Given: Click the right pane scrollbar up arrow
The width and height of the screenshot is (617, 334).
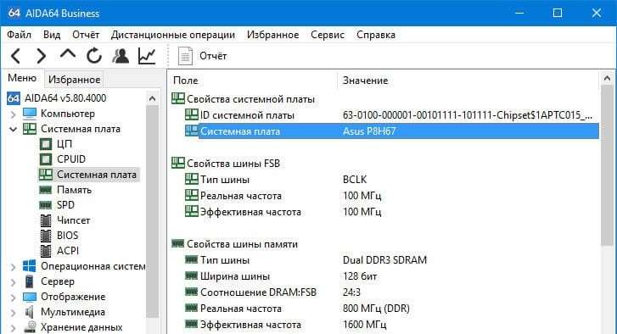Looking at the screenshot, I should (607, 79).
